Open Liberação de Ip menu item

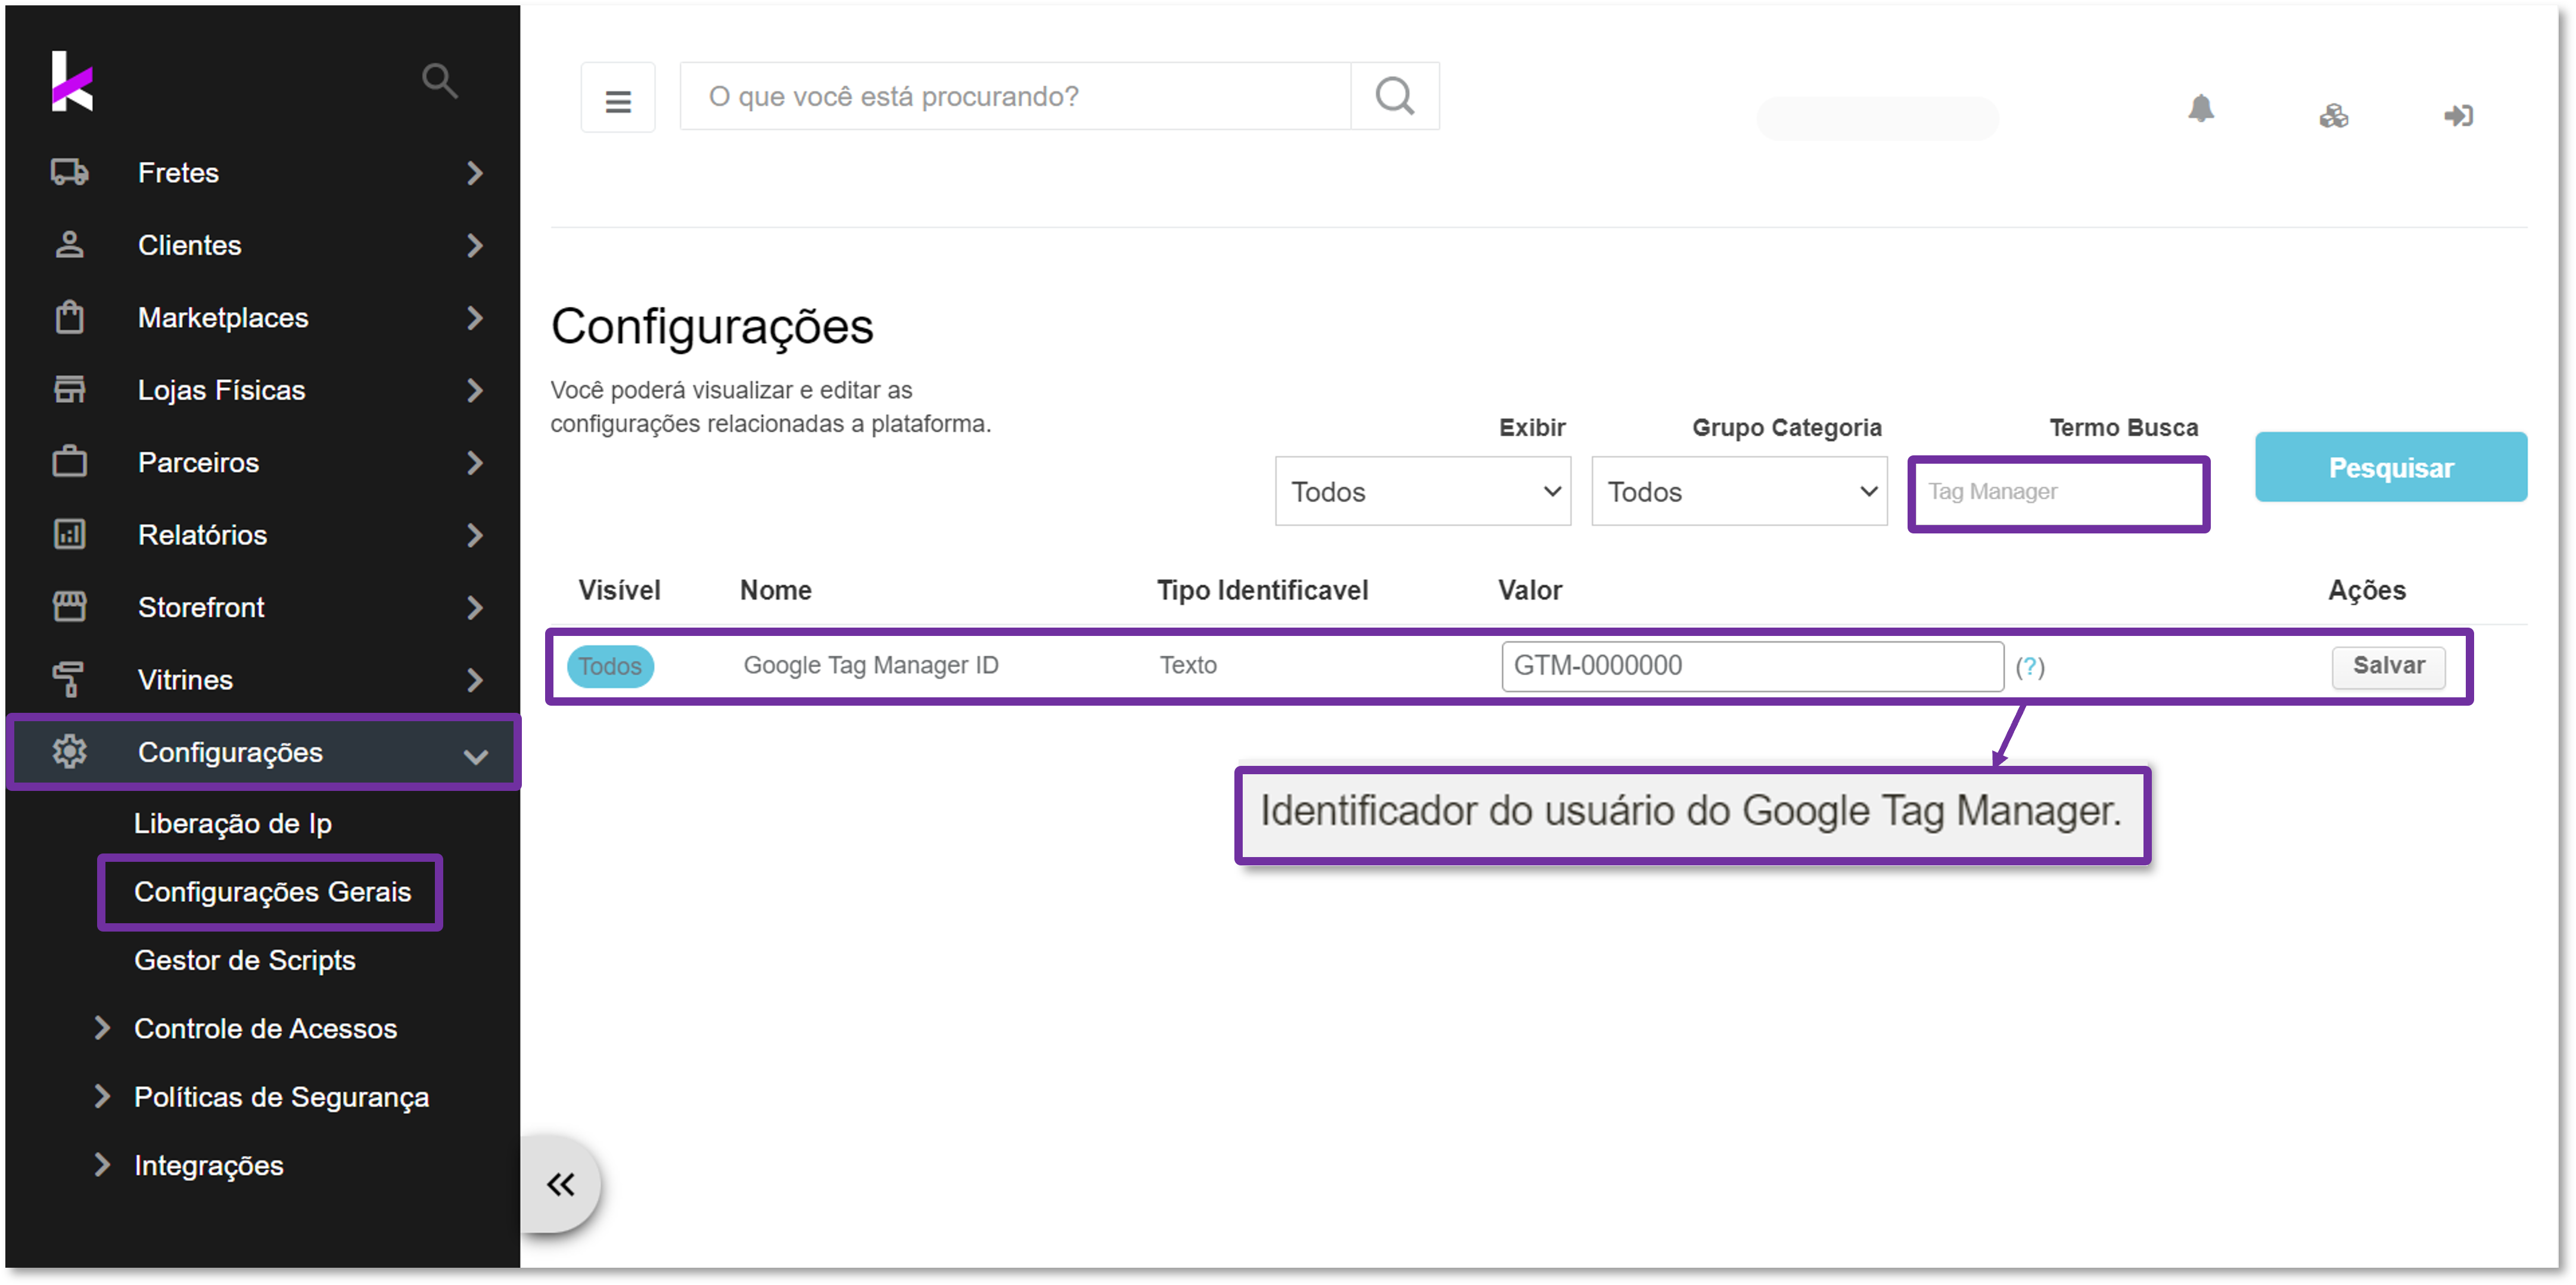(x=233, y=824)
